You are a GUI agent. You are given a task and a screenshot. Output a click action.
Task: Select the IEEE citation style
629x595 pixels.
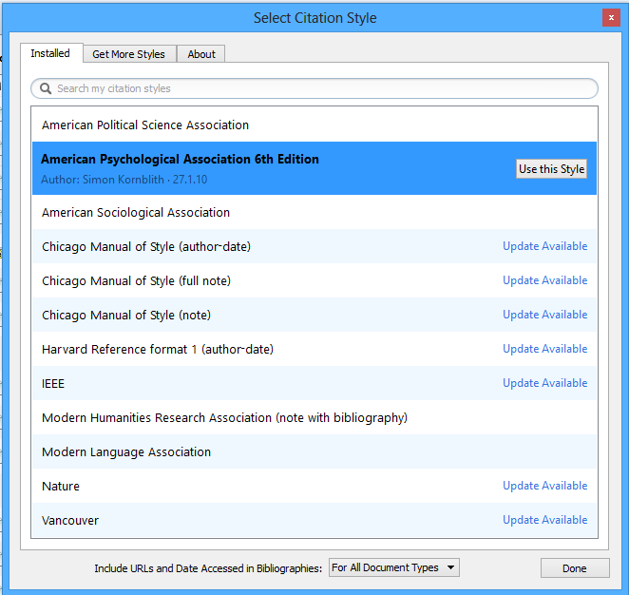[314, 383]
